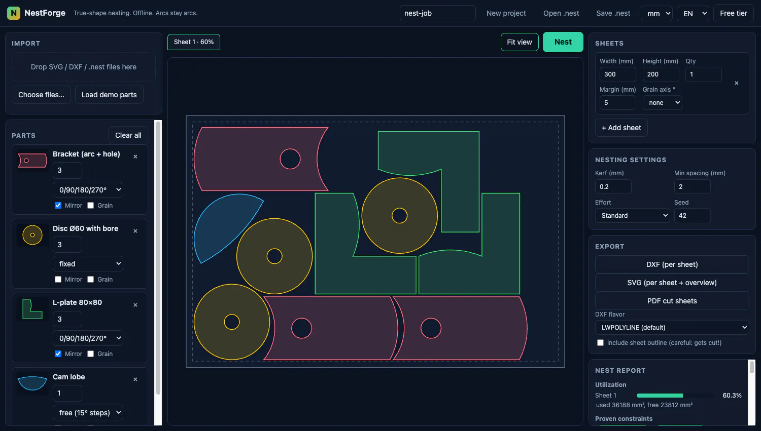The image size is (761, 431).
Task: Click the Fit view button
Action: (520, 42)
